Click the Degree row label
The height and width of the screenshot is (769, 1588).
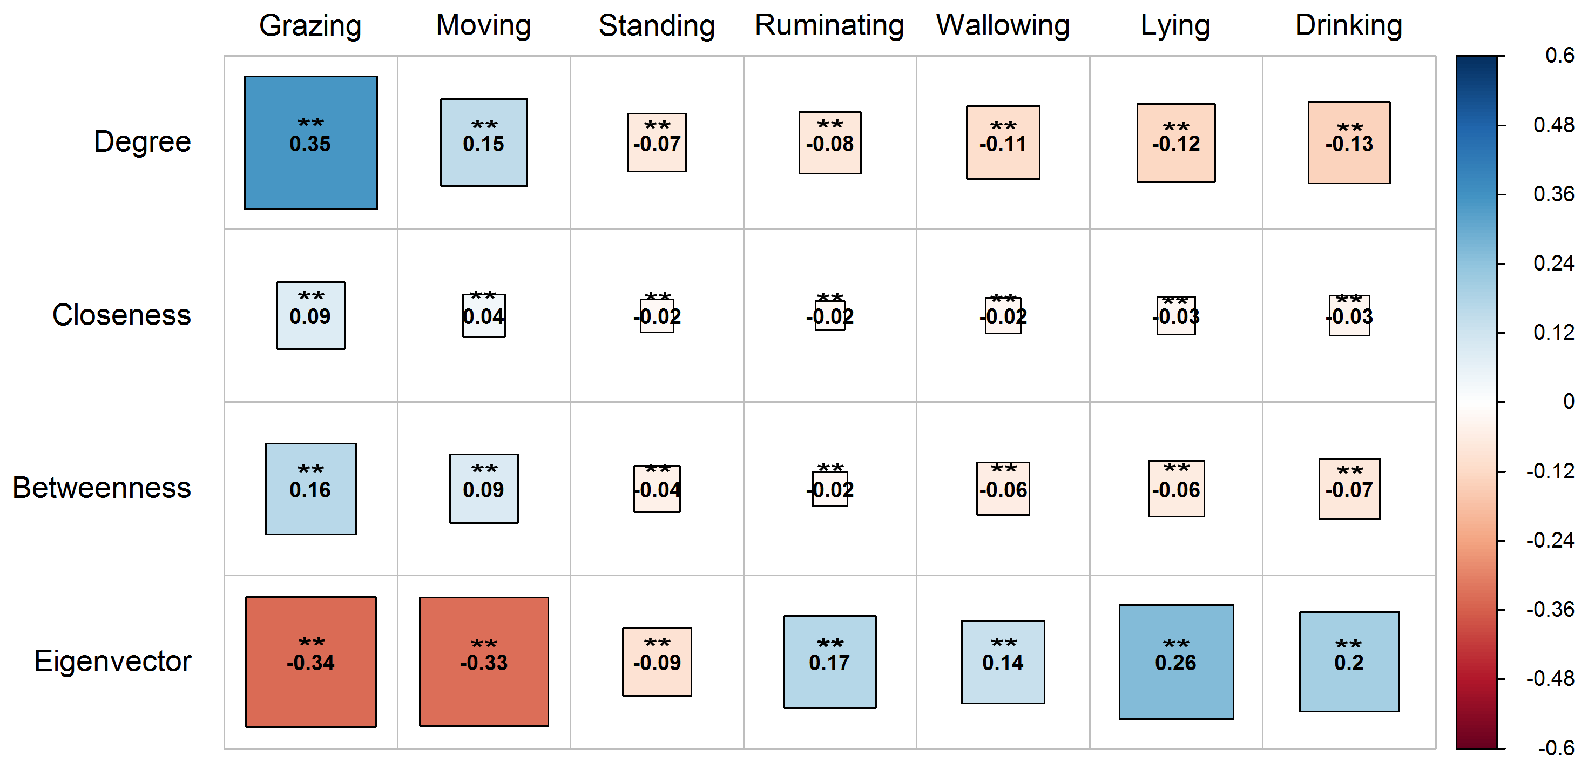(x=143, y=142)
